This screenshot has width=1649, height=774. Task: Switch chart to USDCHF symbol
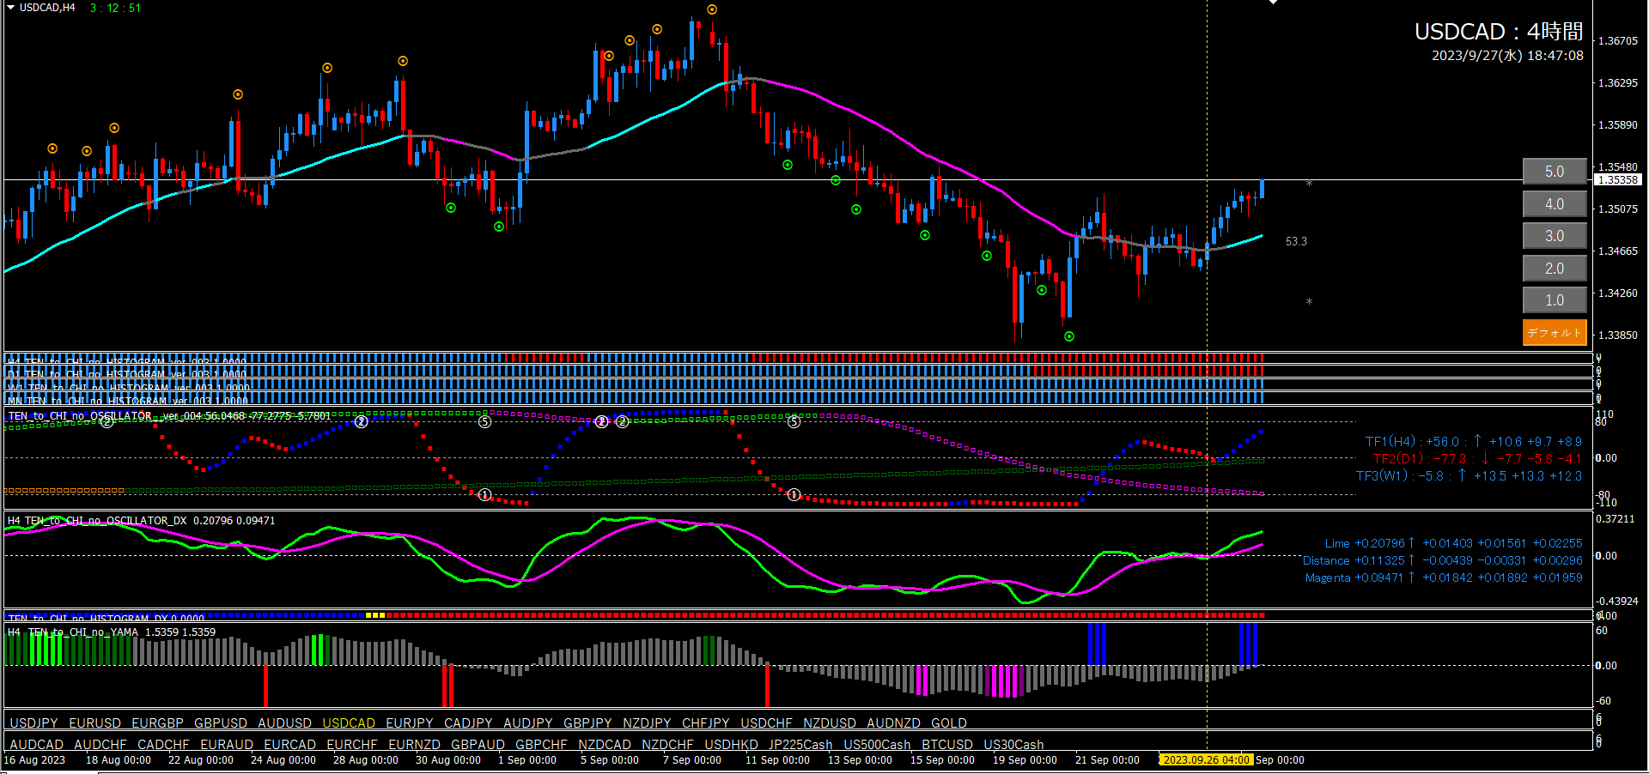coord(767,723)
